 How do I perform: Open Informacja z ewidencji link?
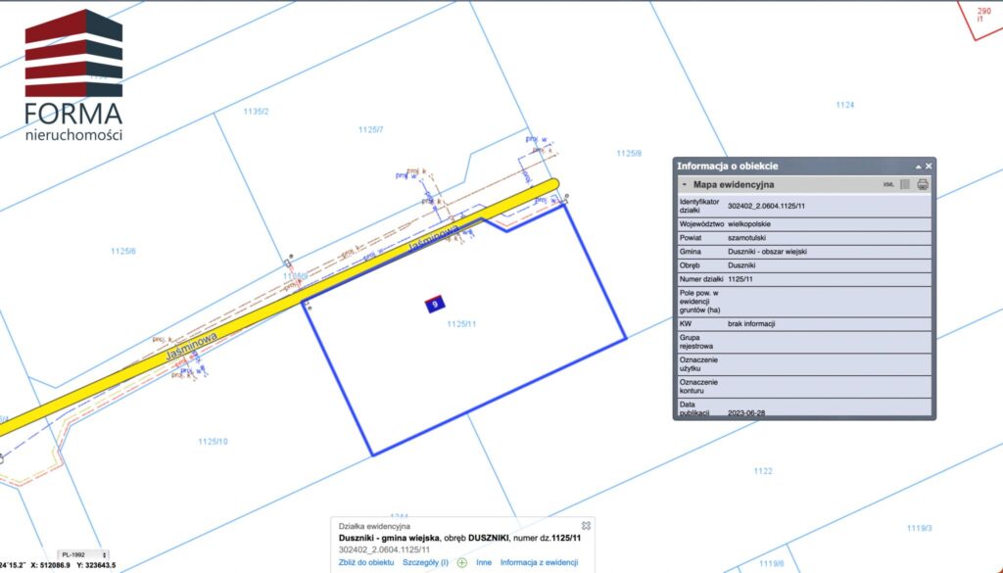click(539, 563)
